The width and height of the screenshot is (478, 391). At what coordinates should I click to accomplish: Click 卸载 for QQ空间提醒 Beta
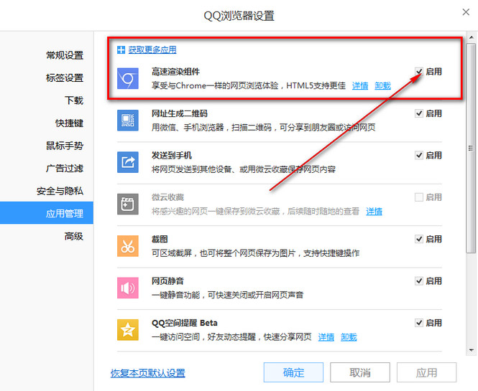pyautogui.click(x=349, y=337)
